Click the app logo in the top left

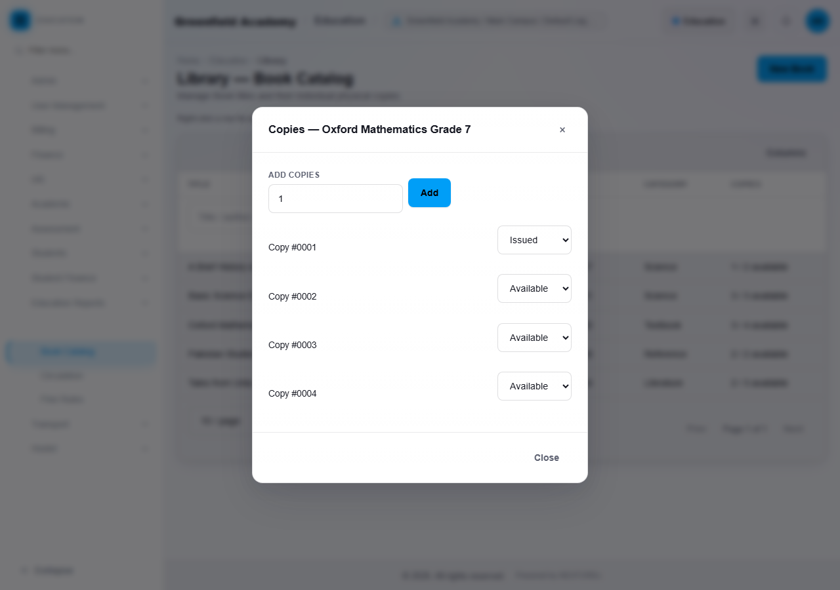coord(20,20)
